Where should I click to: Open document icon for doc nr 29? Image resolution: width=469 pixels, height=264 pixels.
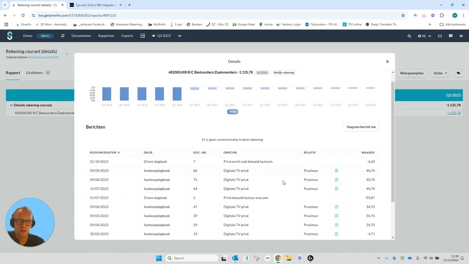coord(336,225)
